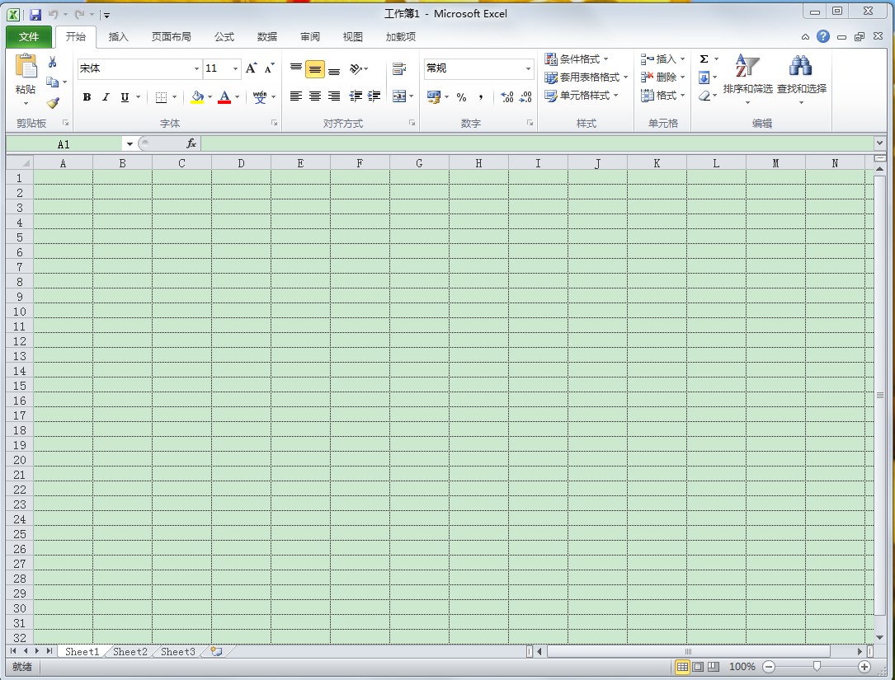Image resolution: width=895 pixels, height=680 pixels.
Task: Toggle Bold formatting
Action: (x=87, y=97)
